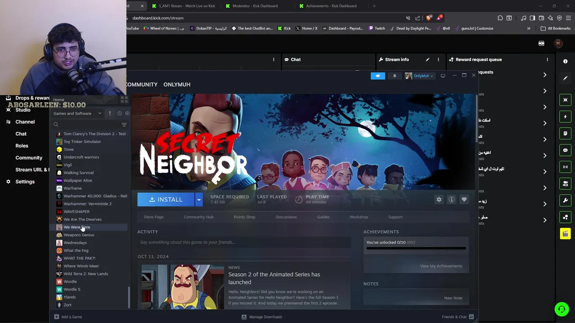The image size is (575, 323).
Task: Click the library list scrollbar
Action: pyautogui.click(x=129, y=297)
